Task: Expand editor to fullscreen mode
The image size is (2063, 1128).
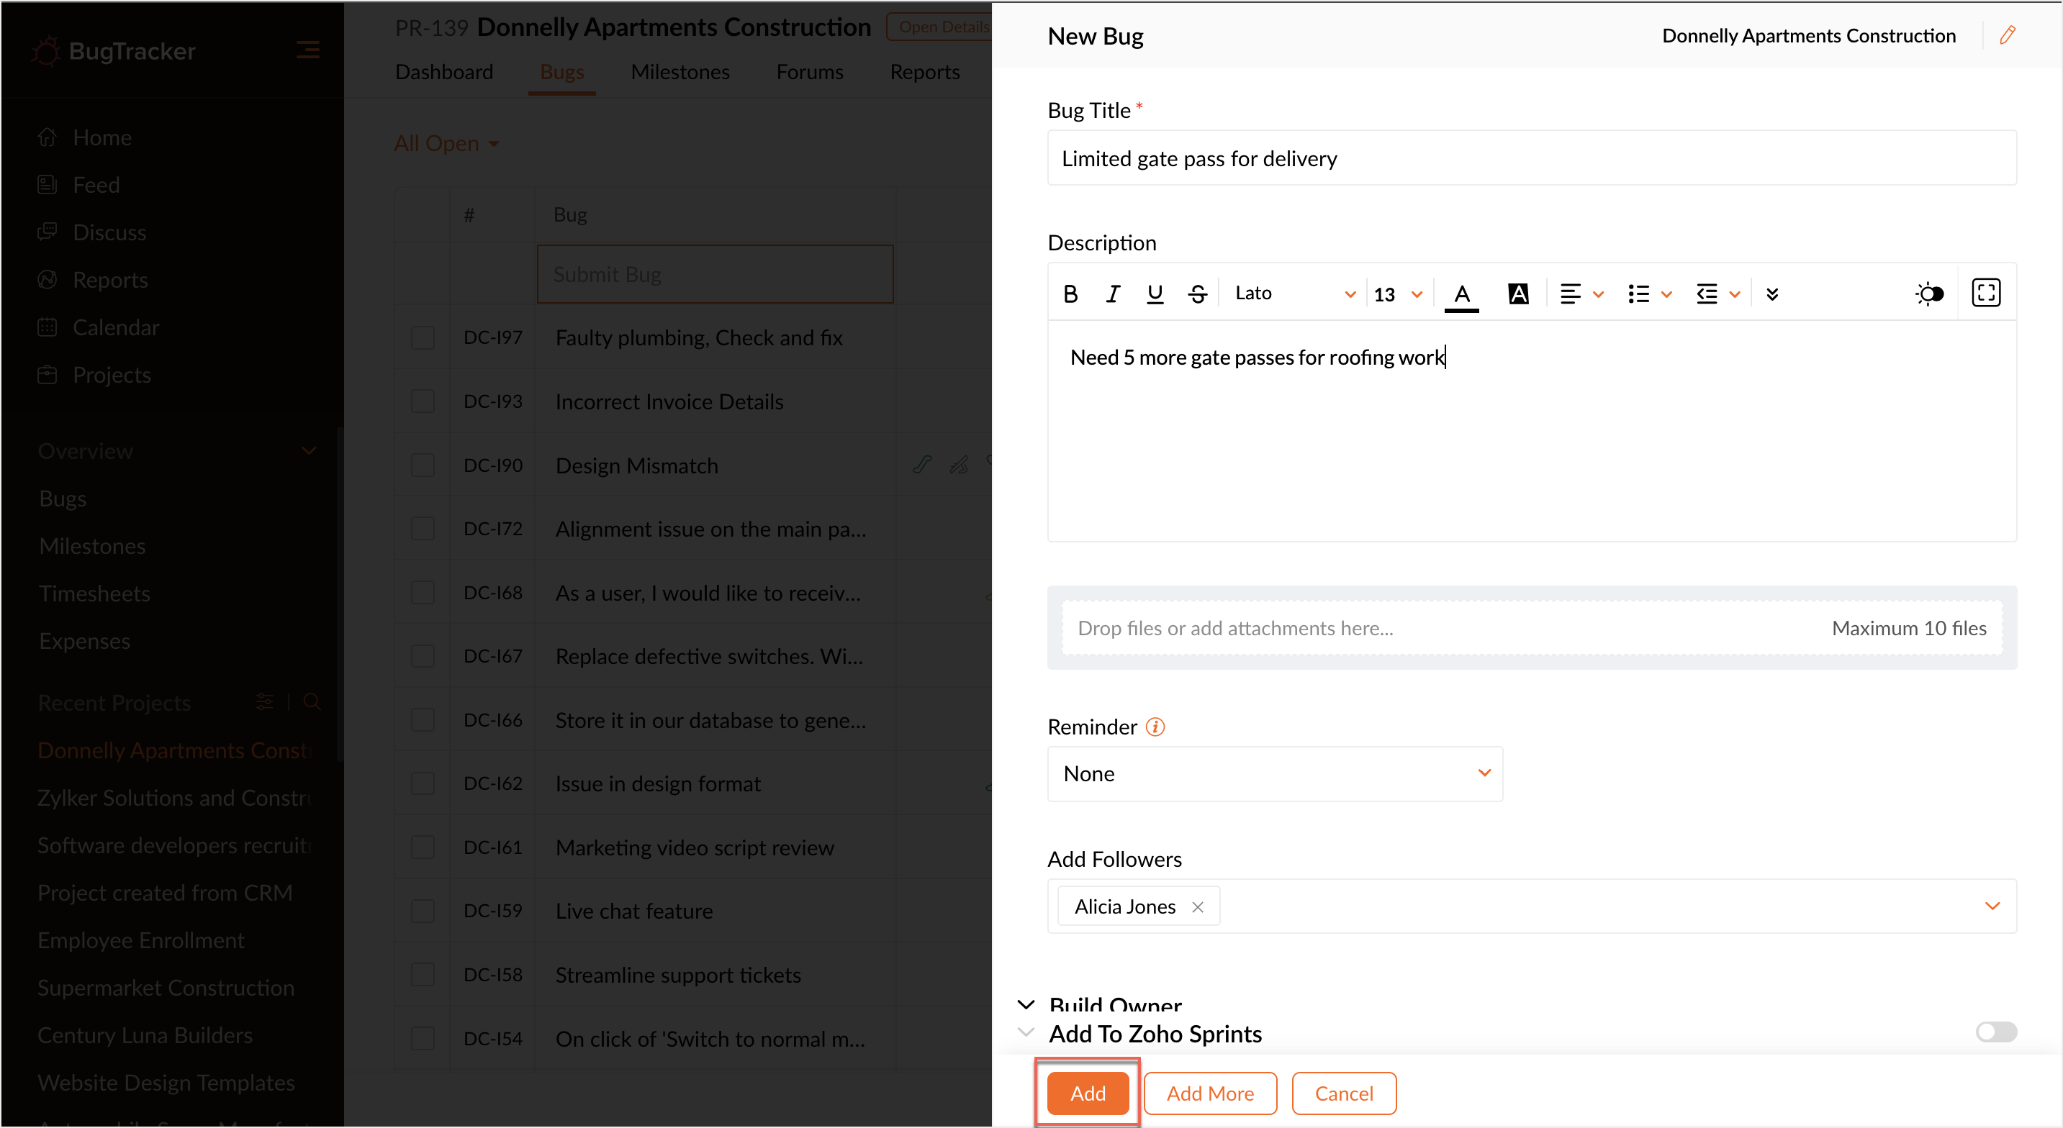Action: point(1986,293)
